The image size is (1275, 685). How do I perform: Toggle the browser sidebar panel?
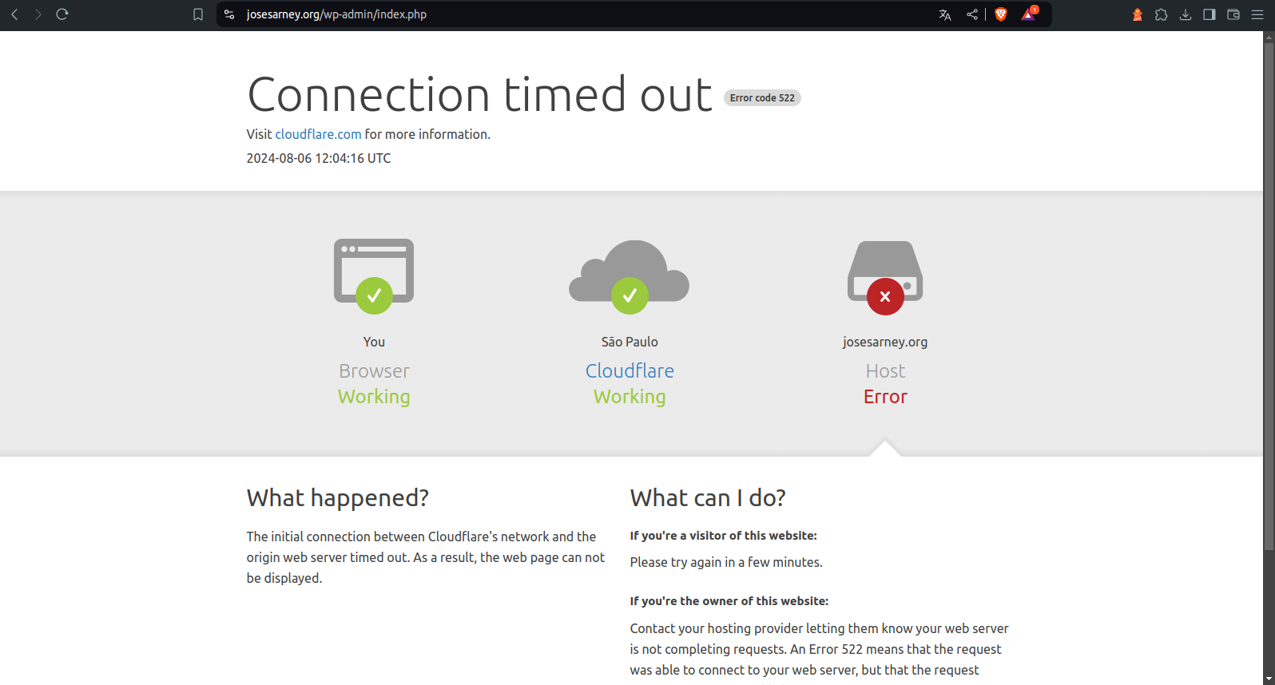(x=1209, y=14)
